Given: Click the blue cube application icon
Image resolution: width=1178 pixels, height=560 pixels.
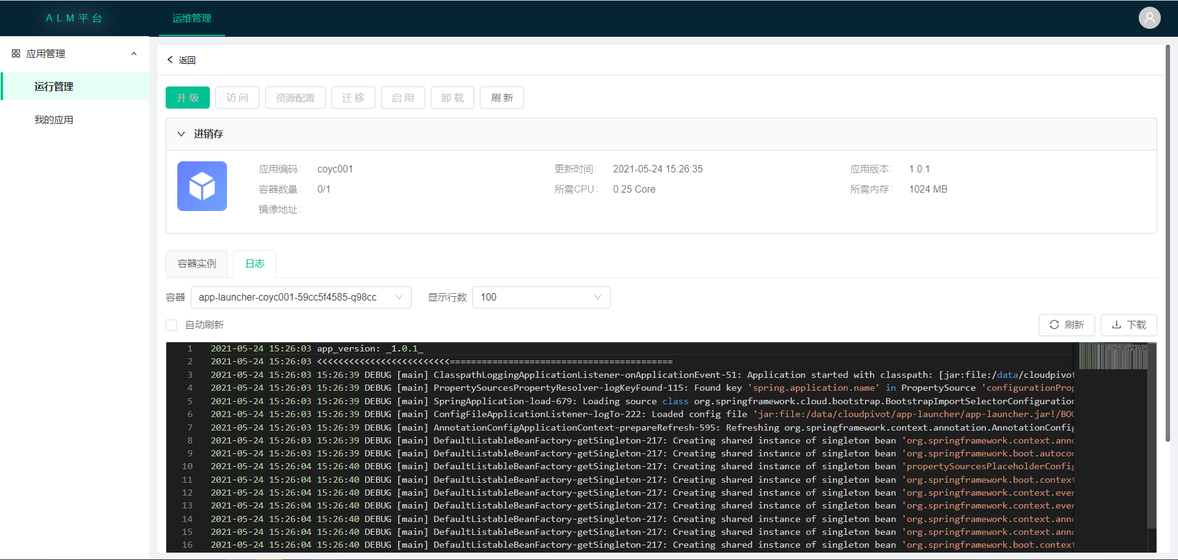Looking at the screenshot, I should tap(202, 186).
